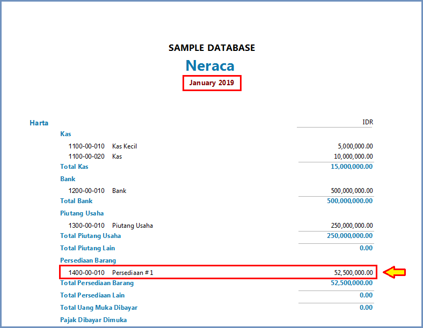This screenshot has width=423, height=328.
Task: Click the 15,000,000.00 Total Kas amount
Action: coord(349,167)
